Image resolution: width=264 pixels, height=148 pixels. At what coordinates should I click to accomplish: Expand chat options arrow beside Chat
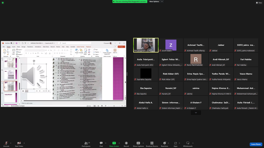tap(106, 143)
